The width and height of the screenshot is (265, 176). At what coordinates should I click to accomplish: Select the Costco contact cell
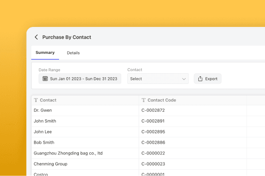pyautogui.click(x=85, y=173)
